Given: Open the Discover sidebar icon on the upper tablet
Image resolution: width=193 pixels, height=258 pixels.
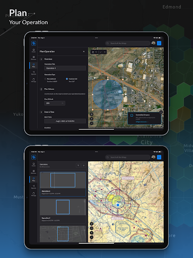Looking at the screenshot, I should pyautogui.click(x=34, y=58).
